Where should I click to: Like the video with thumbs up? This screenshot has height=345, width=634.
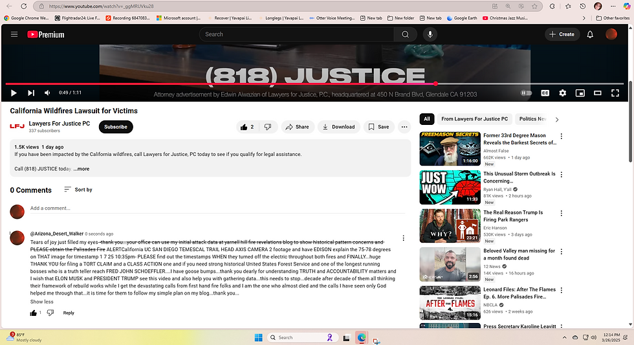pyautogui.click(x=247, y=127)
